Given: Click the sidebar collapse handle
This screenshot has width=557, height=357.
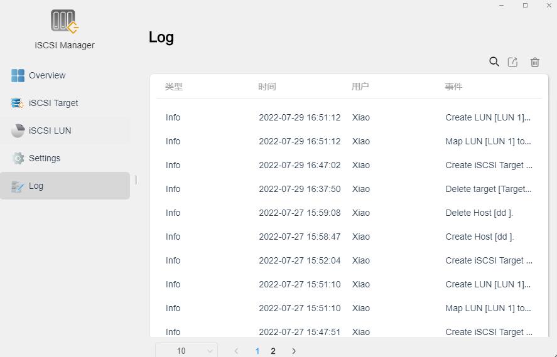Looking at the screenshot, I should [136, 180].
